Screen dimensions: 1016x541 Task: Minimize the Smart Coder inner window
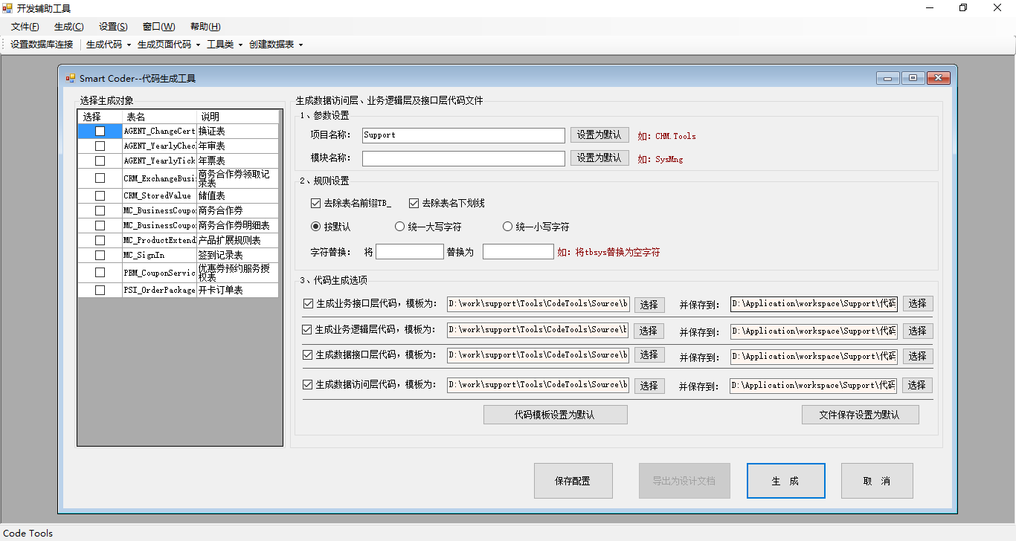[887, 78]
